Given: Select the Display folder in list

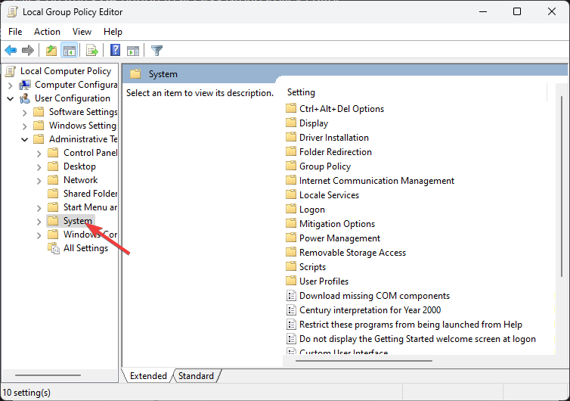Looking at the screenshot, I should point(314,123).
